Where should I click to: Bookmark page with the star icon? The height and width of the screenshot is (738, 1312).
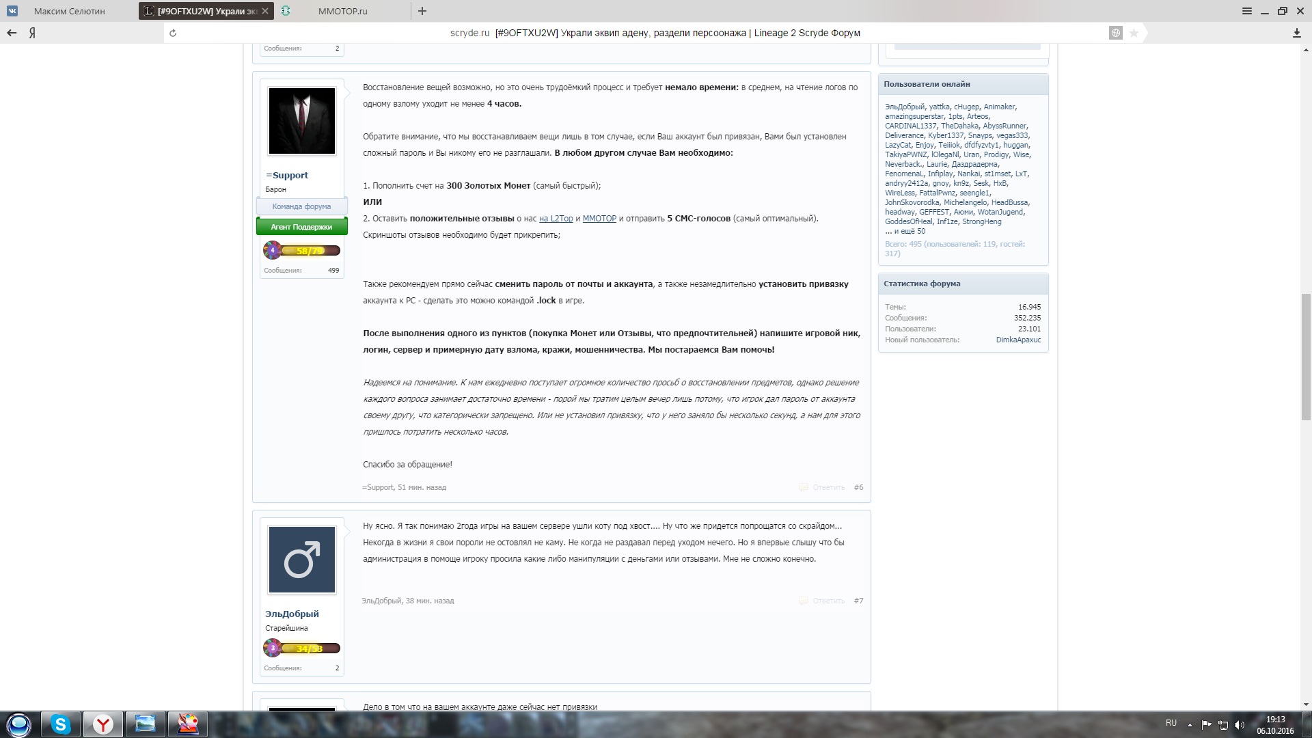pyautogui.click(x=1134, y=33)
